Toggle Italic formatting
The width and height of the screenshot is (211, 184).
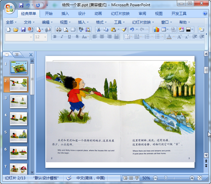[x=62, y=37]
